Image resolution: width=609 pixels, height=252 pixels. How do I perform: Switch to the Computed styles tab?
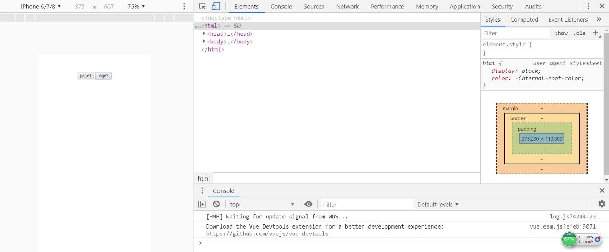524,20
